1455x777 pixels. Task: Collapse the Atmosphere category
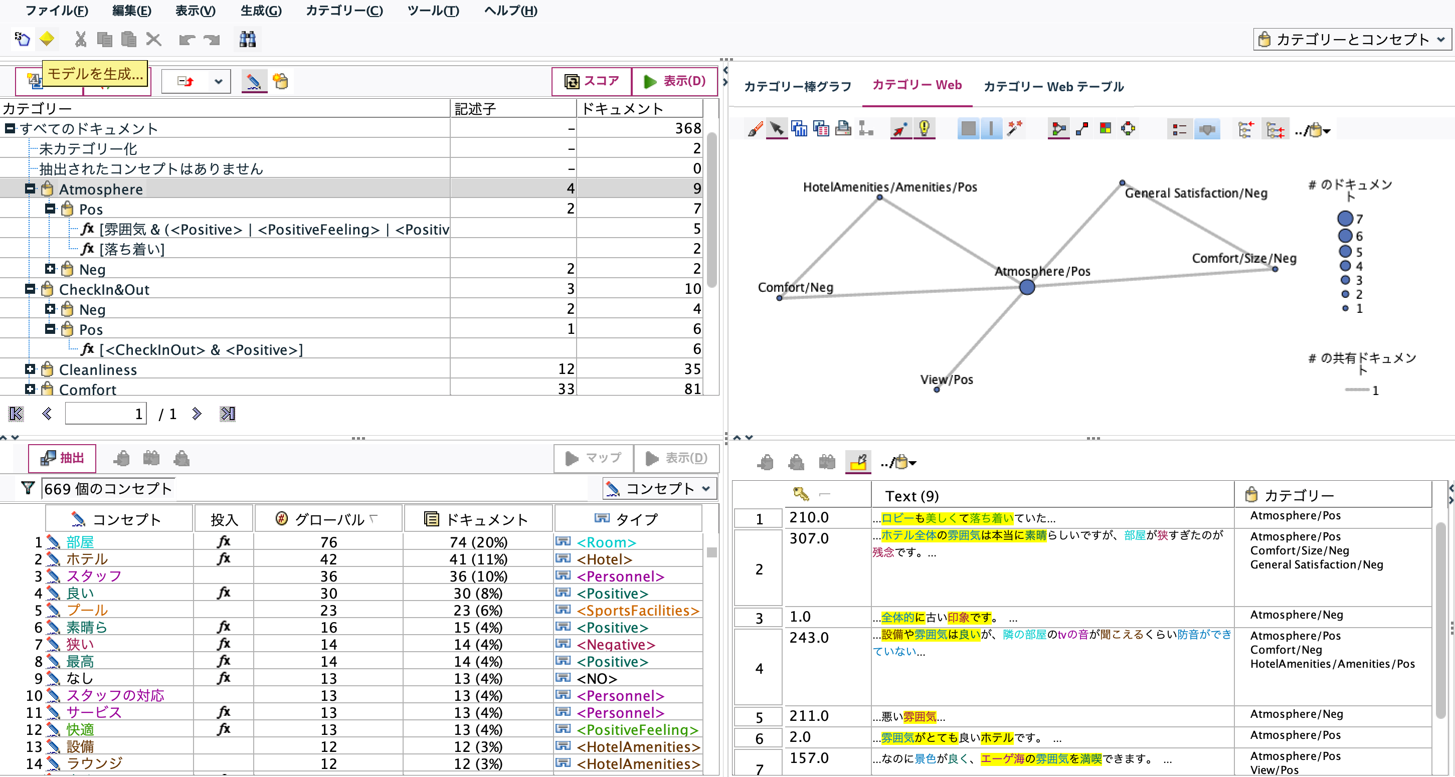click(30, 188)
